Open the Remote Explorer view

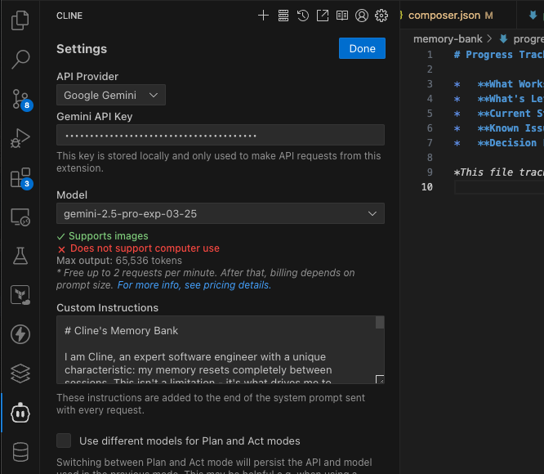[20, 217]
